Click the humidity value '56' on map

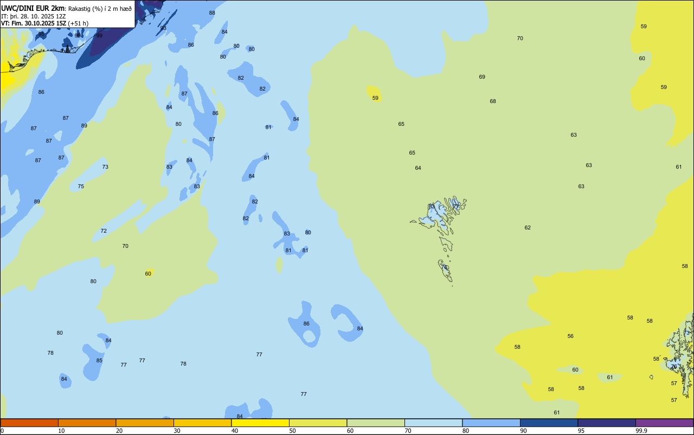(570, 336)
